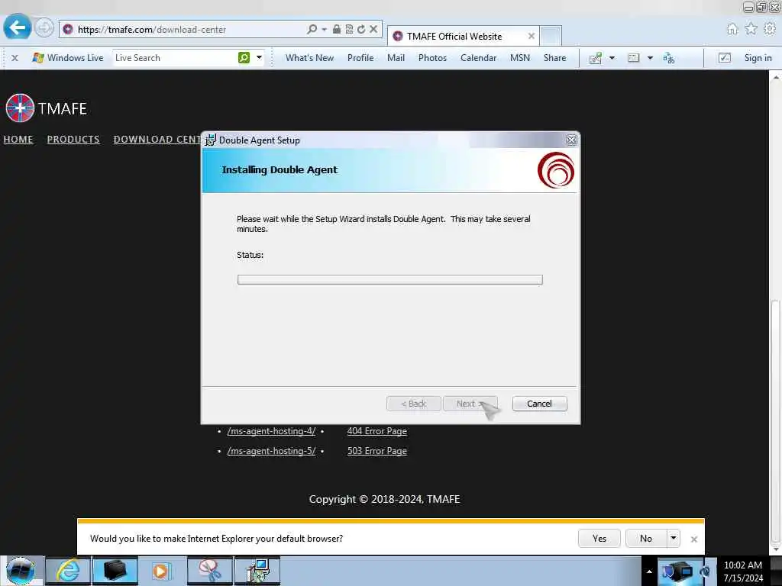This screenshot has width=782, height=586.
Task: Click the security lock icon in address bar
Action: pos(337,30)
